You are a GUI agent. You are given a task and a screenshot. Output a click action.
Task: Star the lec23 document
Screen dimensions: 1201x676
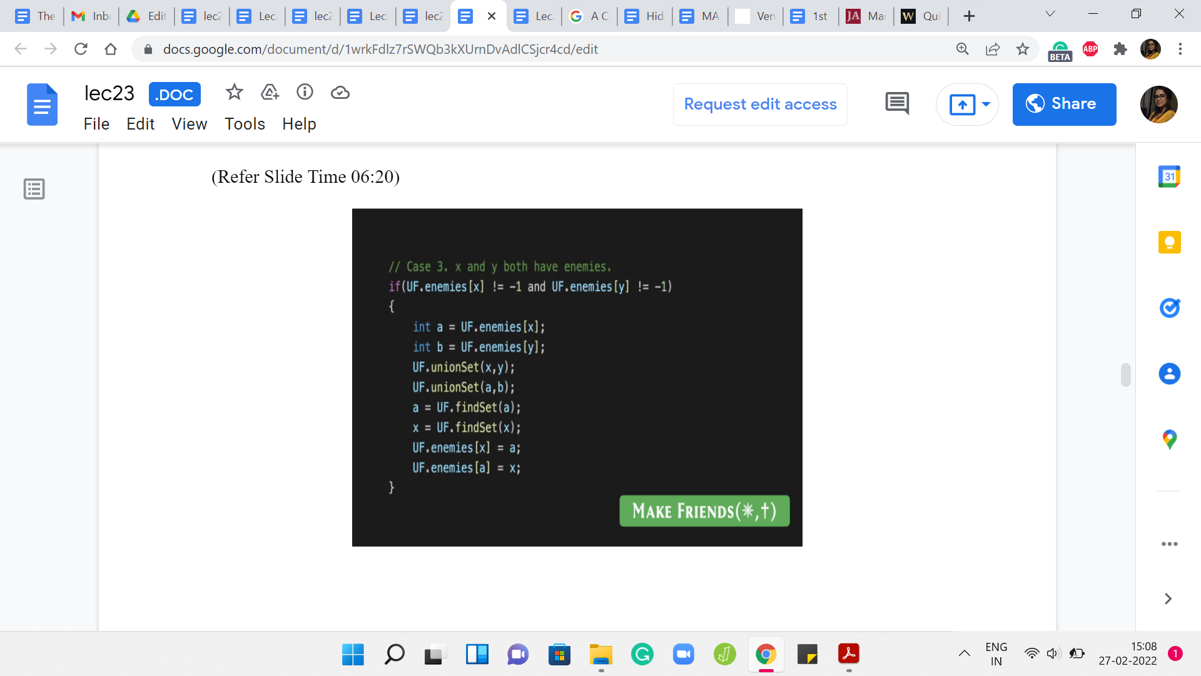pyautogui.click(x=234, y=93)
